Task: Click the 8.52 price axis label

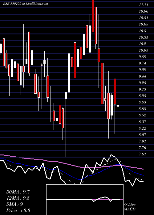Action: coord(142,115)
